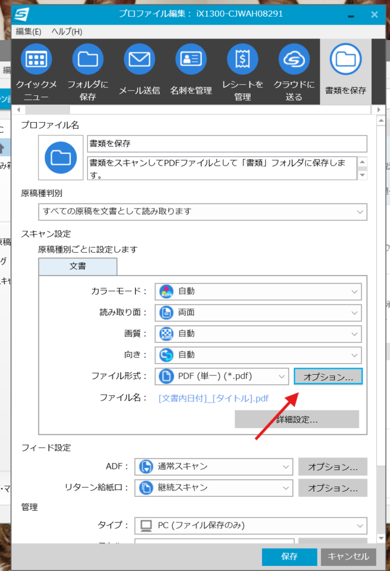Open the ファイル形式 PDF dropdown
Image resolution: width=390 pixels, height=571 pixels.
pyautogui.click(x=222, y=376)
